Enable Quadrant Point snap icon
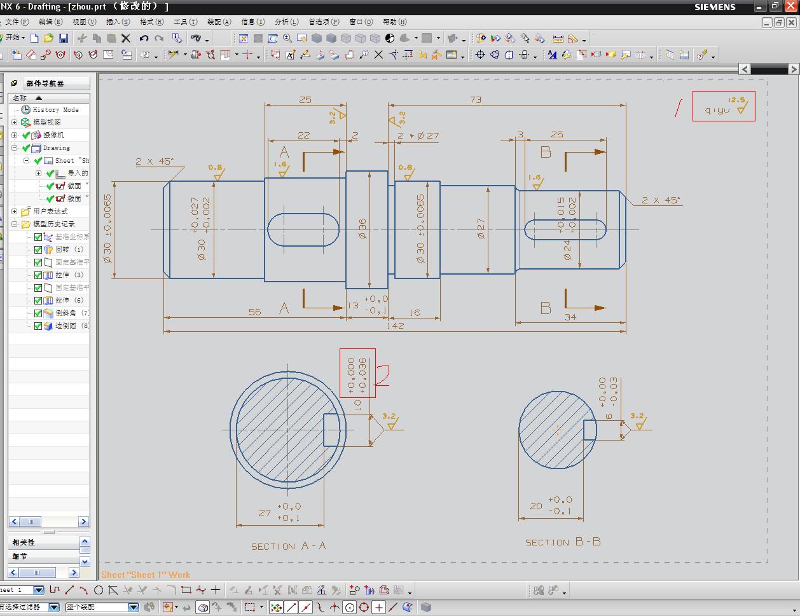 [x=364, y=607]
